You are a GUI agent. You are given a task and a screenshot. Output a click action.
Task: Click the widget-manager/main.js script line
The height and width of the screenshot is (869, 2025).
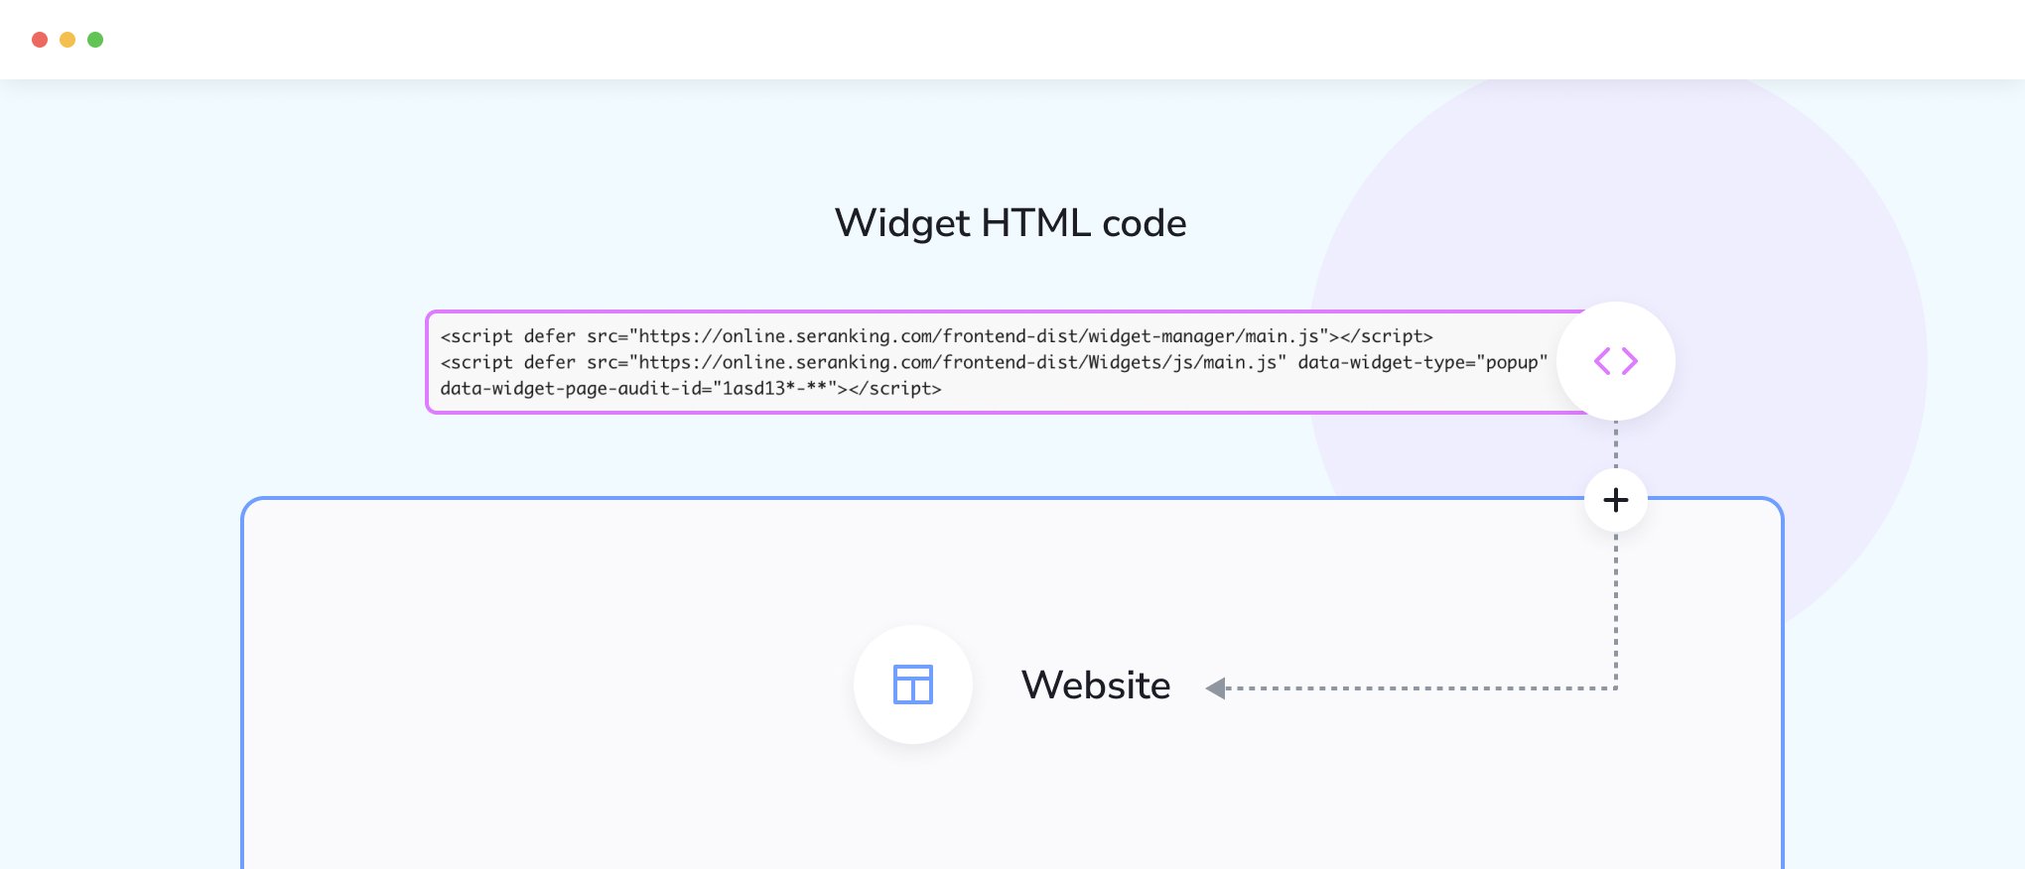(x=936, y=336)
